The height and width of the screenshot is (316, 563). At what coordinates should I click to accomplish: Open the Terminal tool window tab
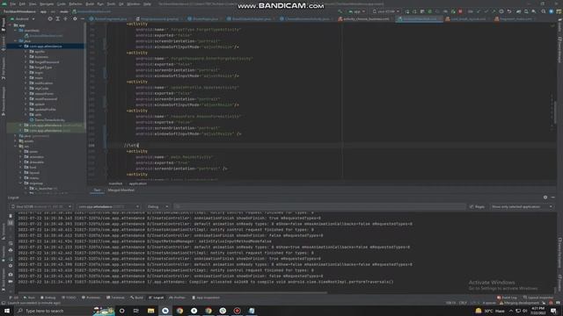click(115, 298)
